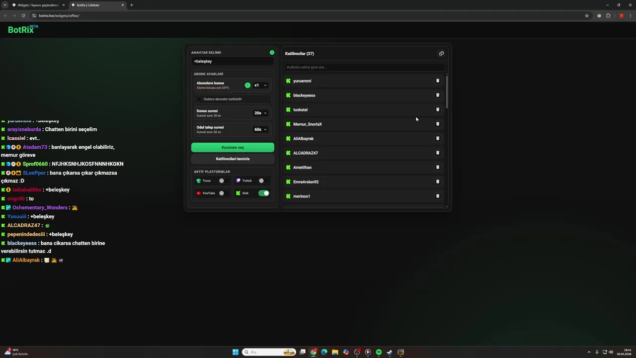Click the Windows taskbar search box
This screenshot has width=636, height=358.
click(269, 352)
